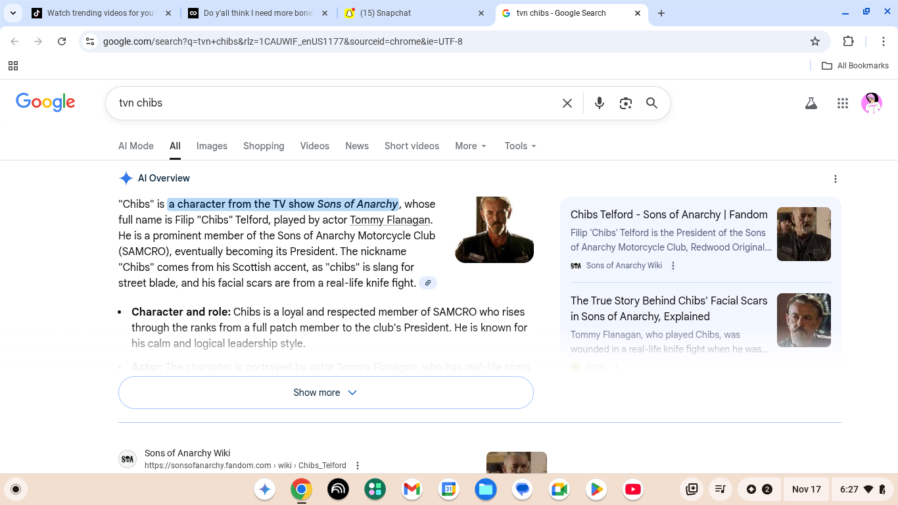Open the tab search dropdown arrow
The image size is (898, 505).
[x=13, y=13]
